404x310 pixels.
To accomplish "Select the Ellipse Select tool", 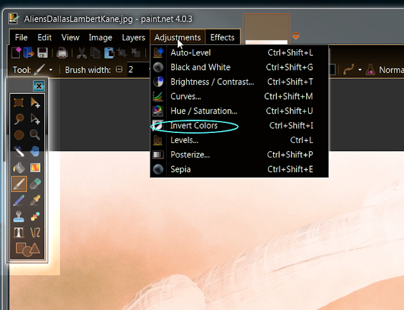I will click(19, 135).
